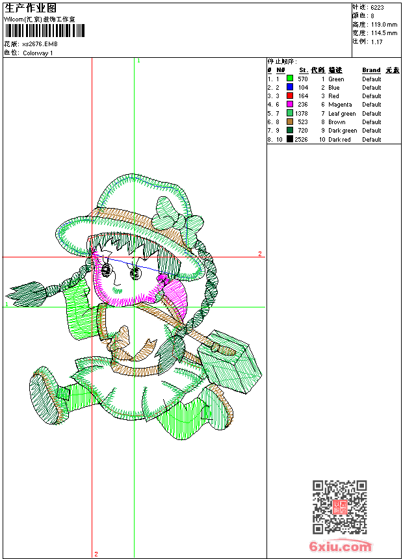Click the Dark red description text

(339, 139)
